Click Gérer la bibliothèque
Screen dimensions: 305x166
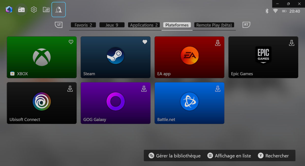tap(175, 156)
